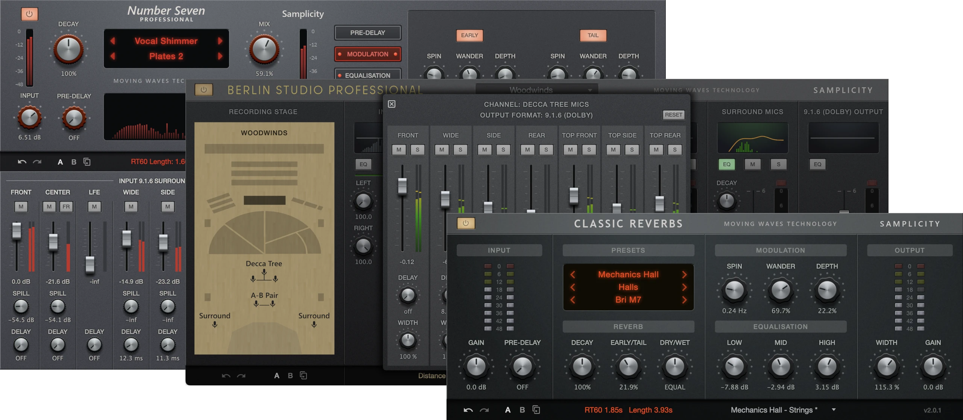This screenshot has height=420, width=963.
Task: Click WIDTH knob in Classic Reverbs output
Action: click(887, 366)
